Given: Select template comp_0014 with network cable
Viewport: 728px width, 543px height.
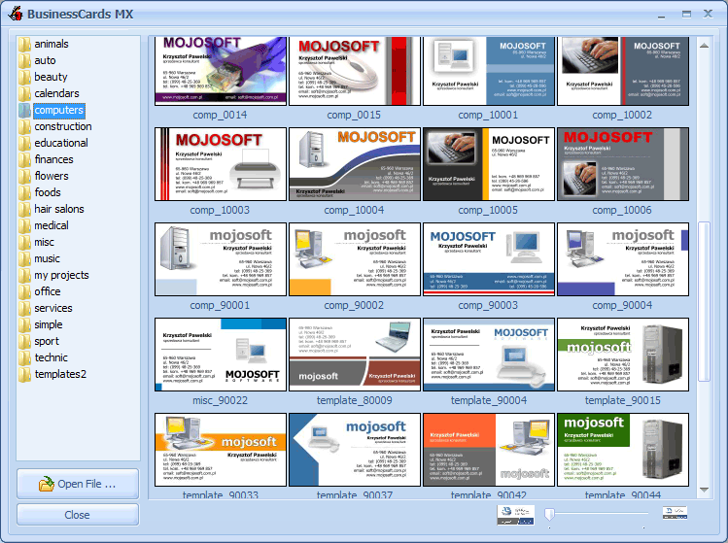Looking at the screenshot, I should click(221, 71).
